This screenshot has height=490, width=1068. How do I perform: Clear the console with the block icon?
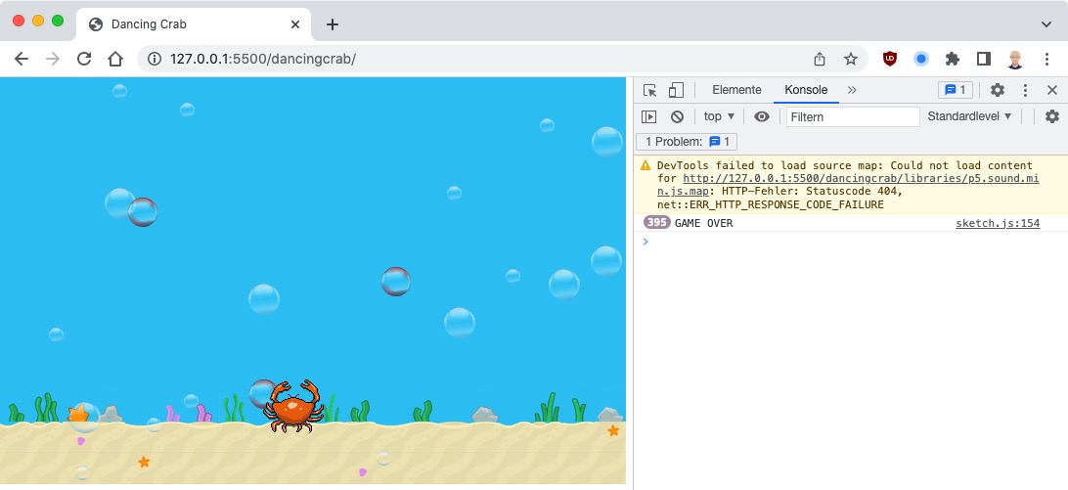677,116
